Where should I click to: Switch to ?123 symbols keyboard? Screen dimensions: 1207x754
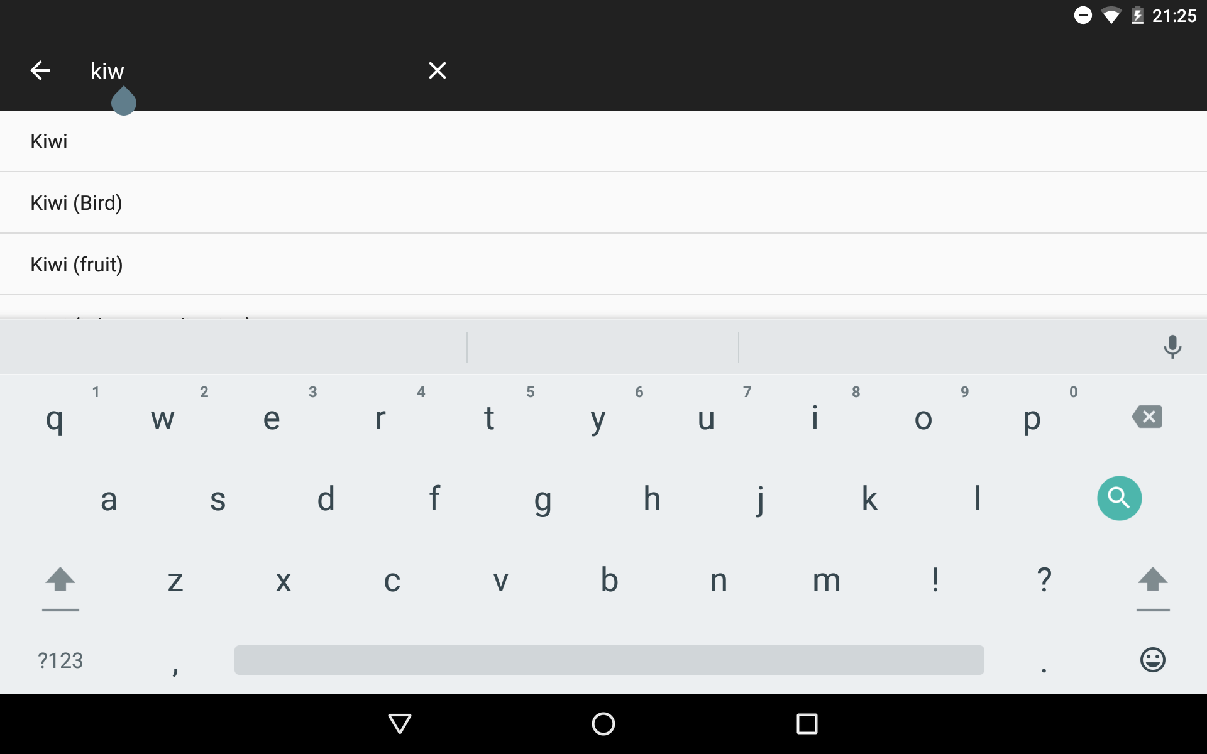[x=60, y=660]
